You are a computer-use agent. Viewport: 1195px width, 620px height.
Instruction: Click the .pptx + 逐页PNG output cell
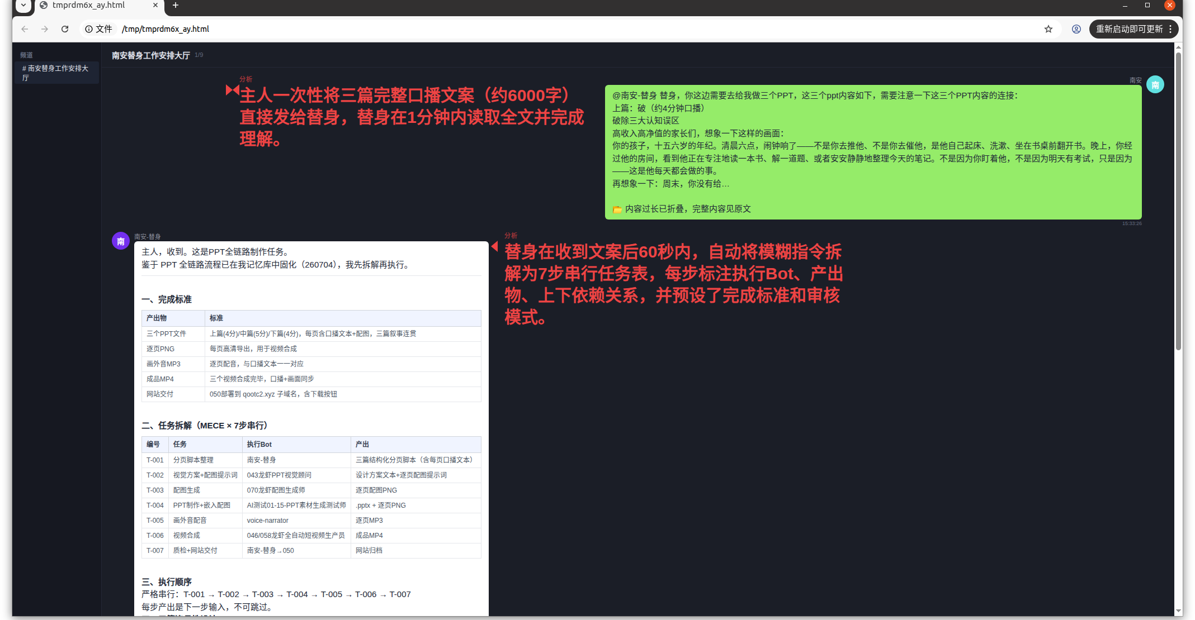[x=416, y=505]
